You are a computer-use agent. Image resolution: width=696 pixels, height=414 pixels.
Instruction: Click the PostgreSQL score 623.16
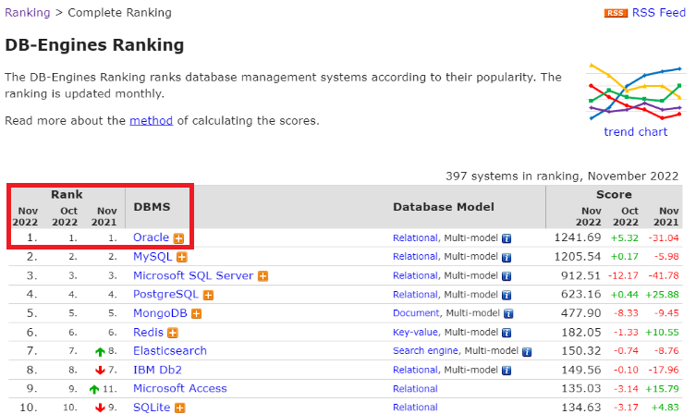coord(580,294)
